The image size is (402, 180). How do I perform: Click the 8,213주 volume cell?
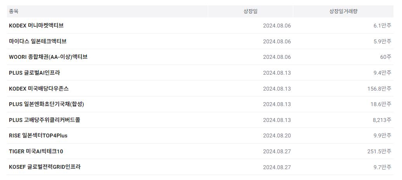(382, 120)
